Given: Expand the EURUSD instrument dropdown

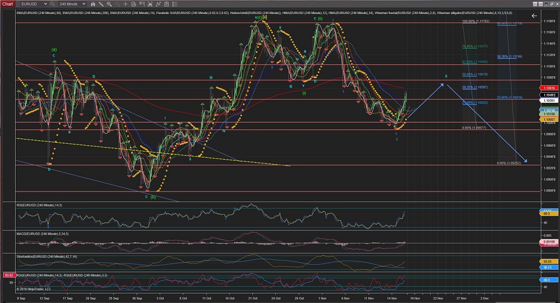Looking at the screenshot, I should 45,4.
